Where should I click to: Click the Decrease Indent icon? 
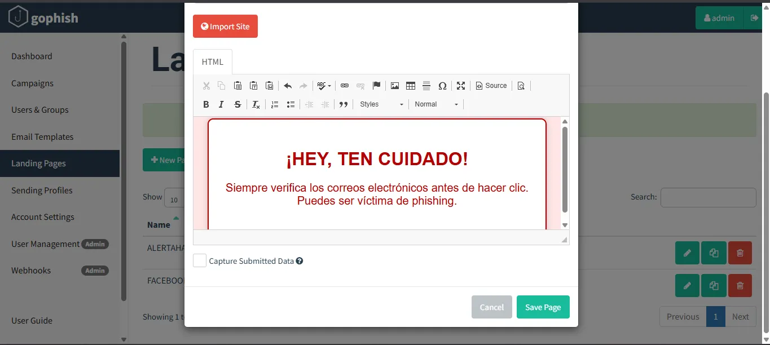[309, 104]
